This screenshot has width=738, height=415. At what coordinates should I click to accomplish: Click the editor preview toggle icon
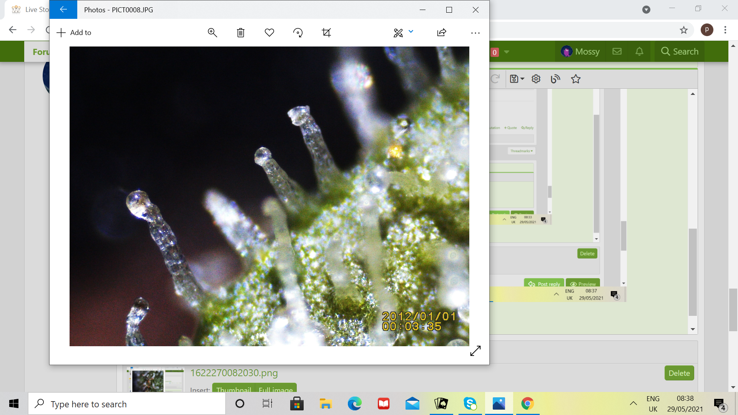point(555,79)
